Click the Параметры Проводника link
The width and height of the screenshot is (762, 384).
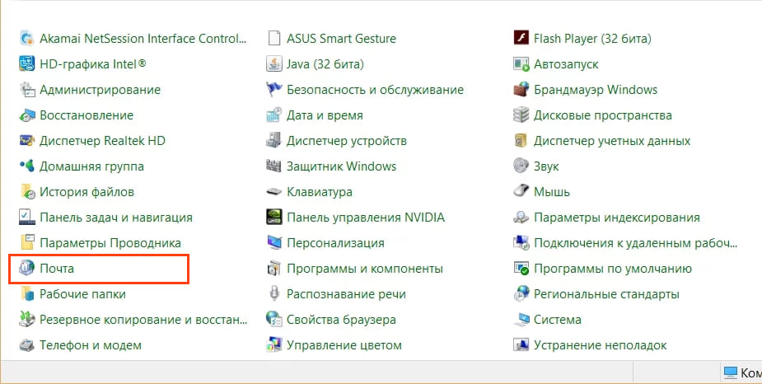pyautogui.click(x=110, y=242)
